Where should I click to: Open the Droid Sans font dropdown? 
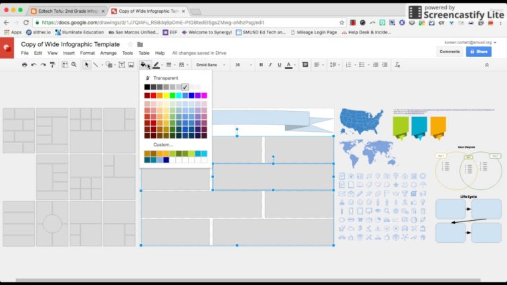(210, 65)
